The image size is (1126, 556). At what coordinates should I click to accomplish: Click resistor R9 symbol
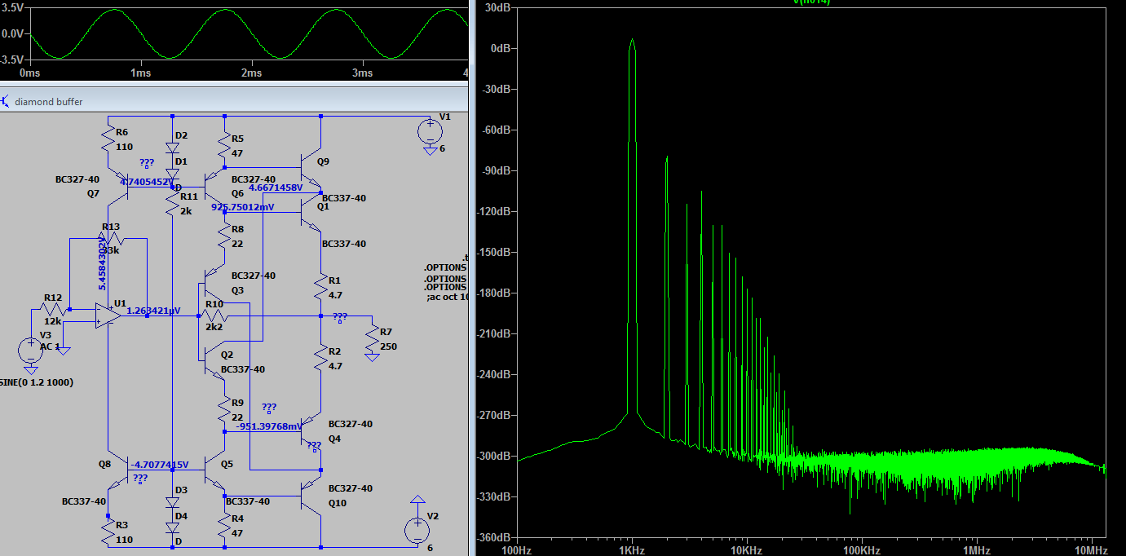pos(224,408)
